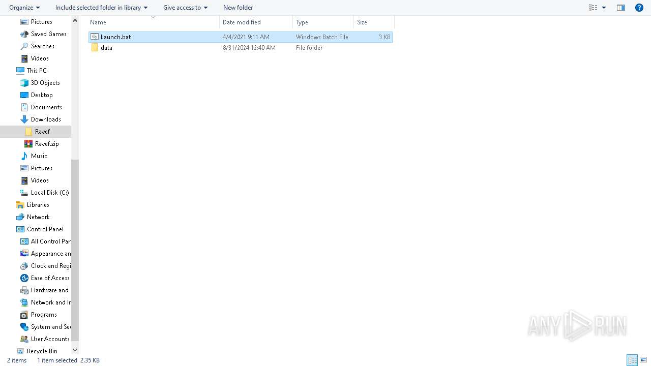This screenshot has width=651, height=366.
Task: Click the '8/31/2024 12:40 AM' date cell
Action: click(x=249, y=48)
